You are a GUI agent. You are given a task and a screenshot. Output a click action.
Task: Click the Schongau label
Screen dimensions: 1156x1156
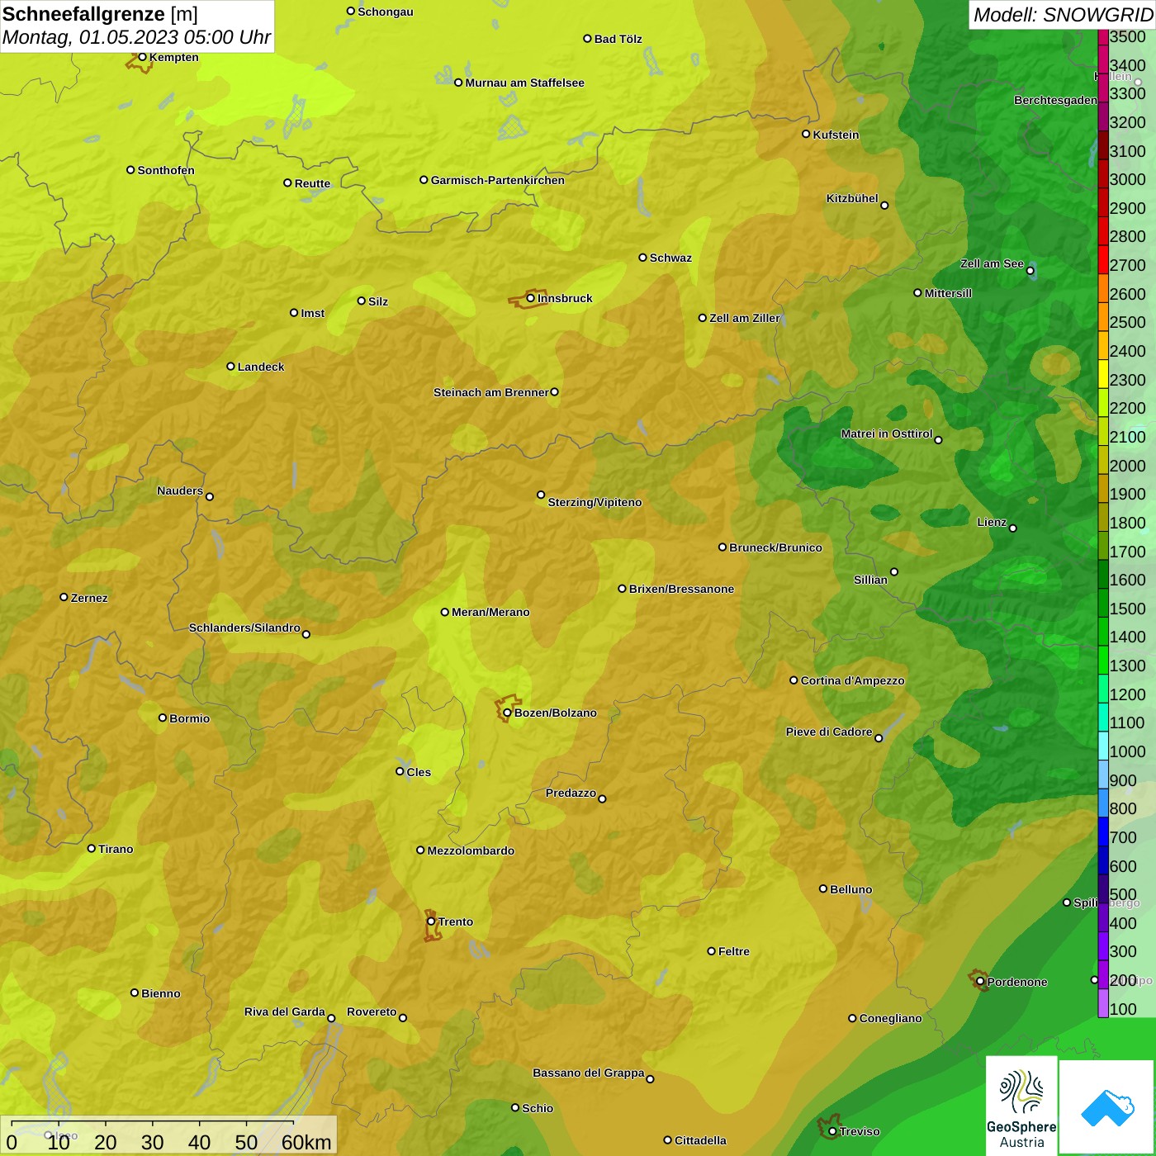pyautogui.click(x=386, y=12)
